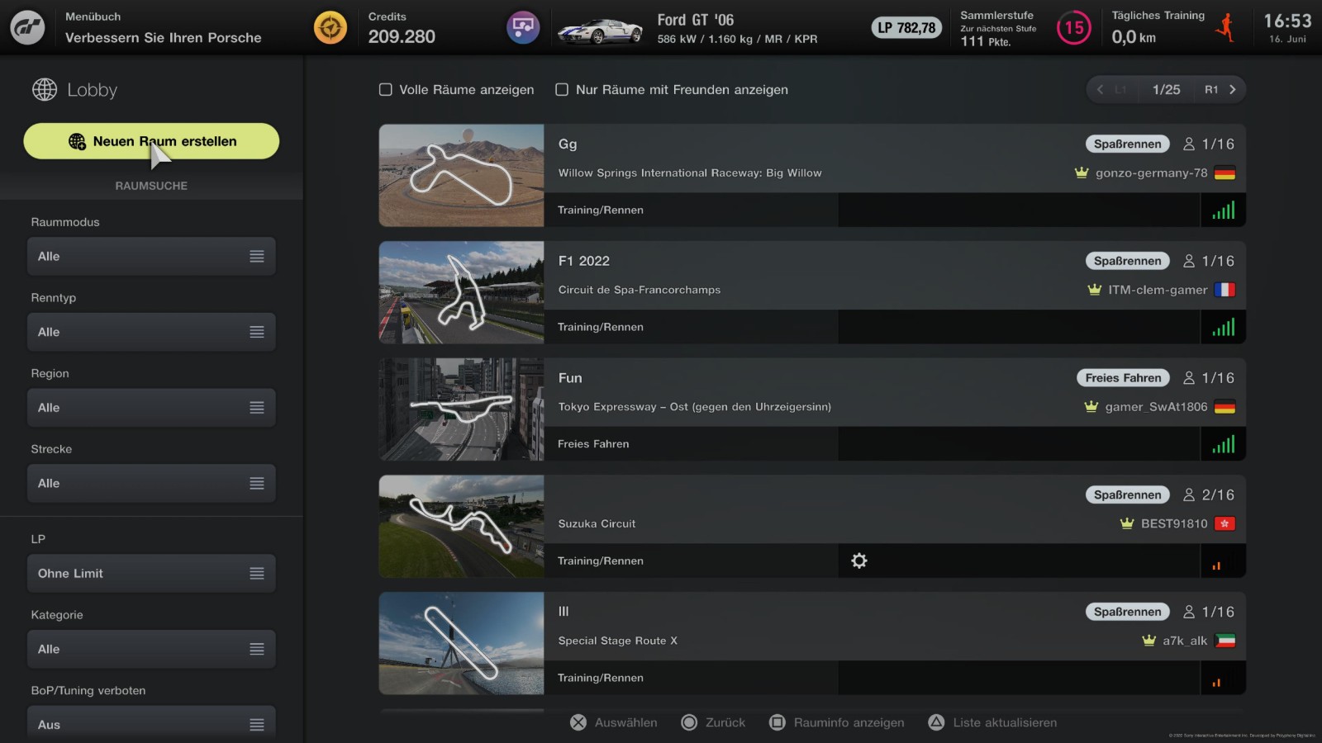Enable 'Volle Räume anzeigen' checkbox
The image size is (1322, 743).
tap(386, 89)
